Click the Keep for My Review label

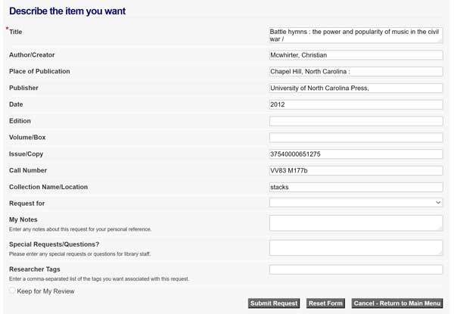pos(45,291)
